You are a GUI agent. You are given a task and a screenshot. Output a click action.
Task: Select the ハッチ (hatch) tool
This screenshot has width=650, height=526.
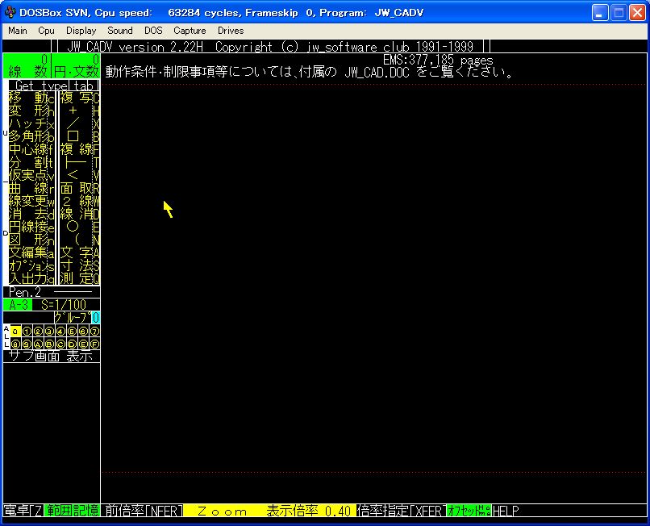(x=28, y=124)
